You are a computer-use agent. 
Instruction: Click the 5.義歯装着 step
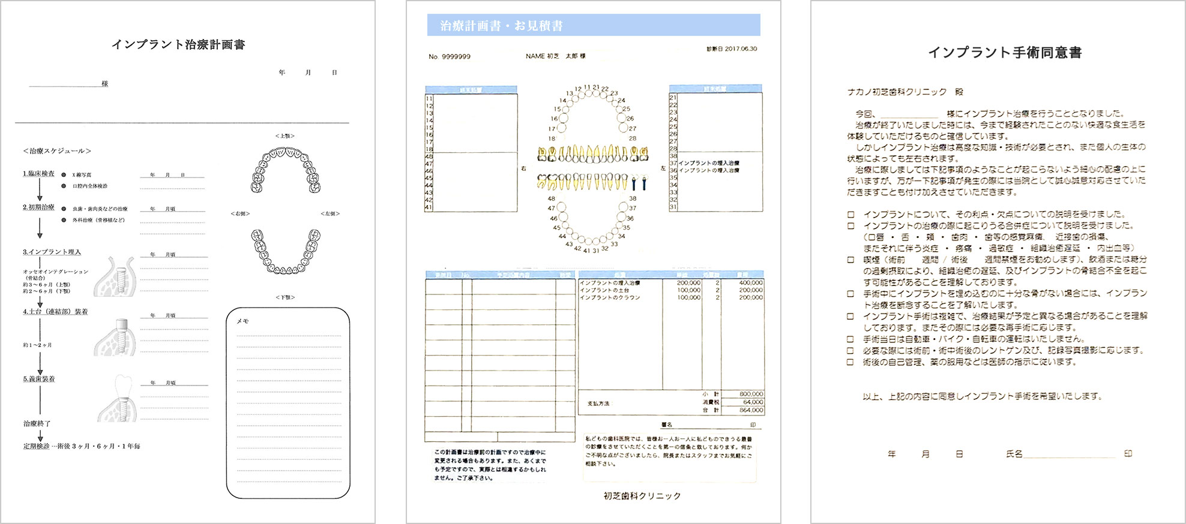point(39,379)
